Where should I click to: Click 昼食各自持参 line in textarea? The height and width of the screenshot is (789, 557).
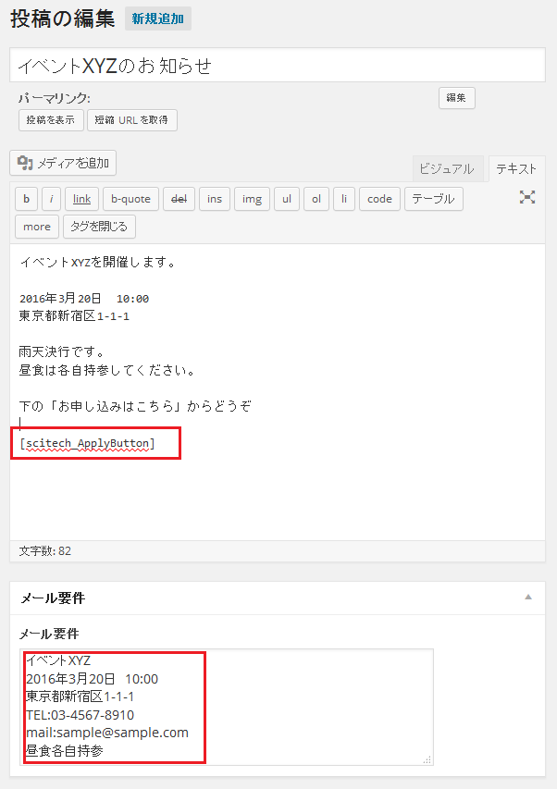point(65,751)
